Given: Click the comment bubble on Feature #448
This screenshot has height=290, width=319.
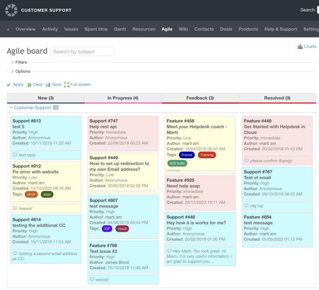Looking at the screenshot, I should (246, 160).
